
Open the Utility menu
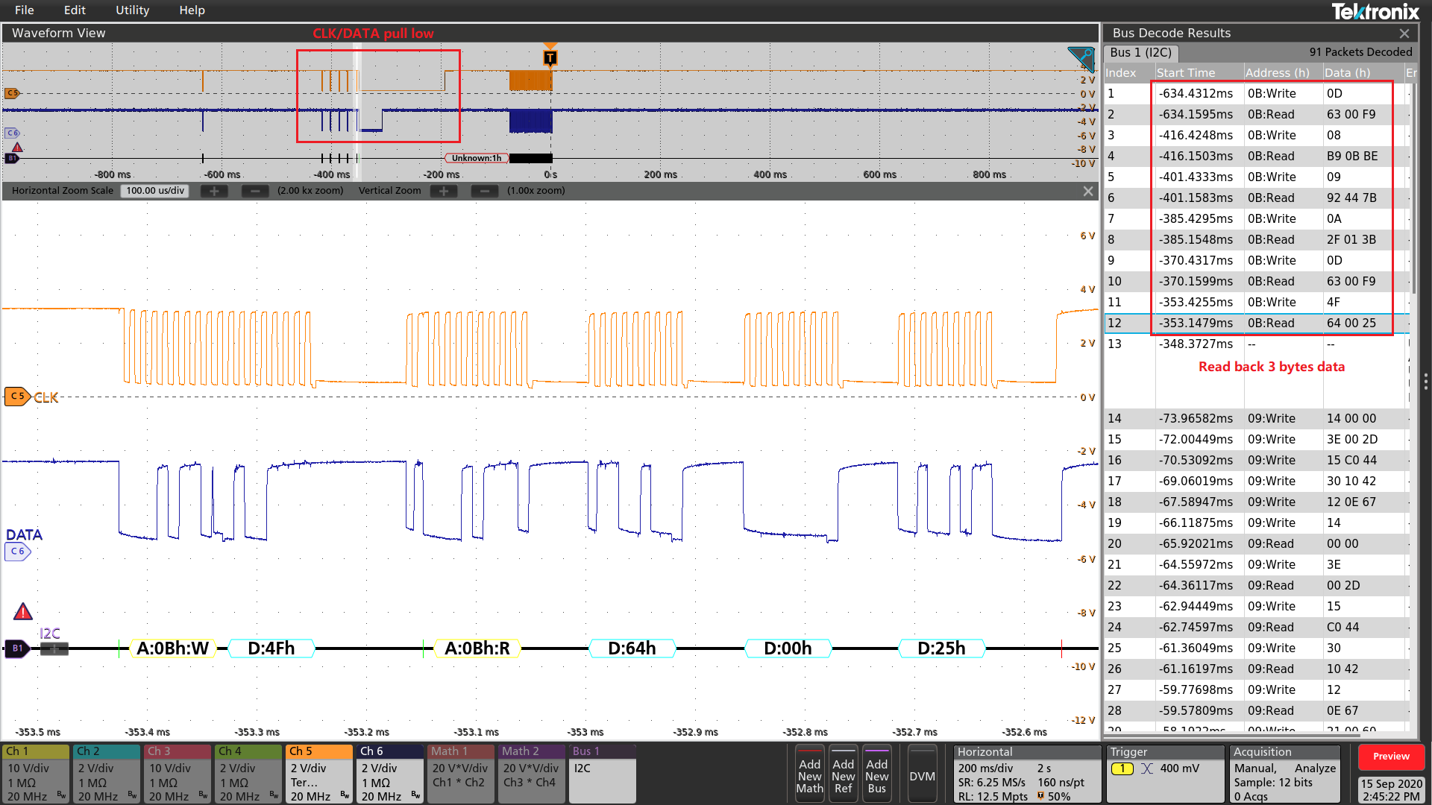pos(132,10)
